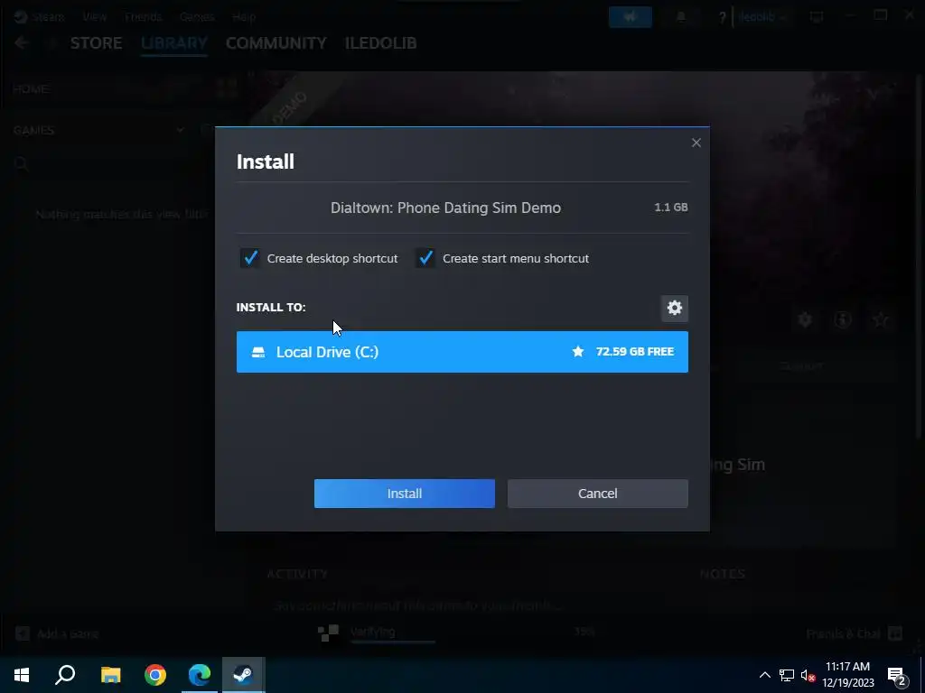Open Windows notification center
This screenshot has width=925, height=693.
coord(897,675)
